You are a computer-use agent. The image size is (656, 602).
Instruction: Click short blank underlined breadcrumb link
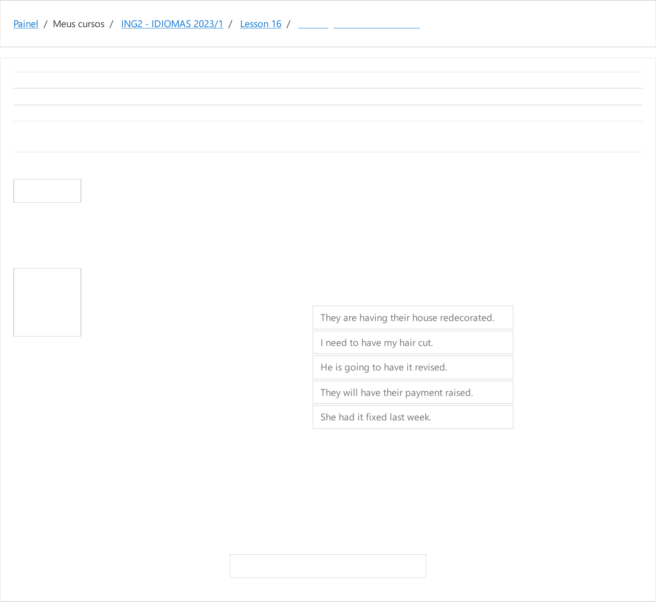click(313, 25)
